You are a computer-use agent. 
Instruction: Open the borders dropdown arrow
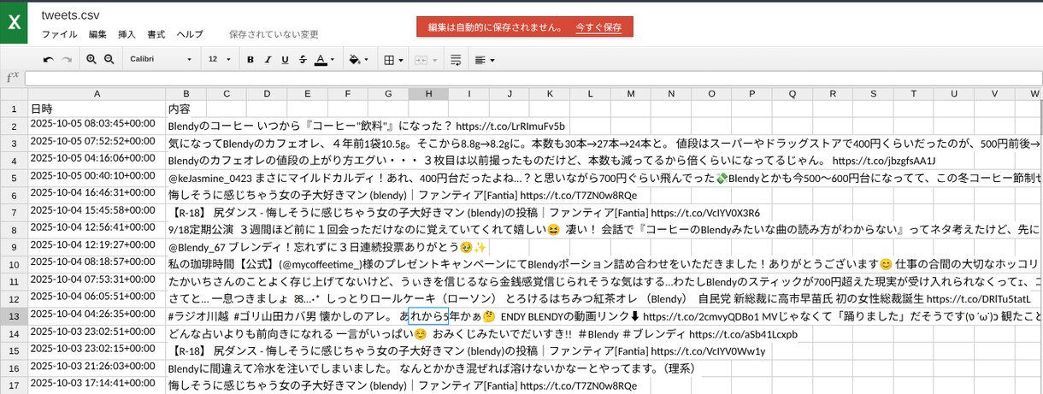tap(401, 60)
